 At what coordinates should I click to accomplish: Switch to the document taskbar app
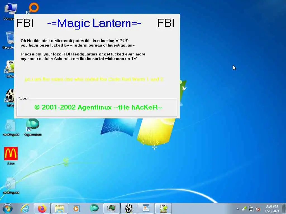click(146, 208)
